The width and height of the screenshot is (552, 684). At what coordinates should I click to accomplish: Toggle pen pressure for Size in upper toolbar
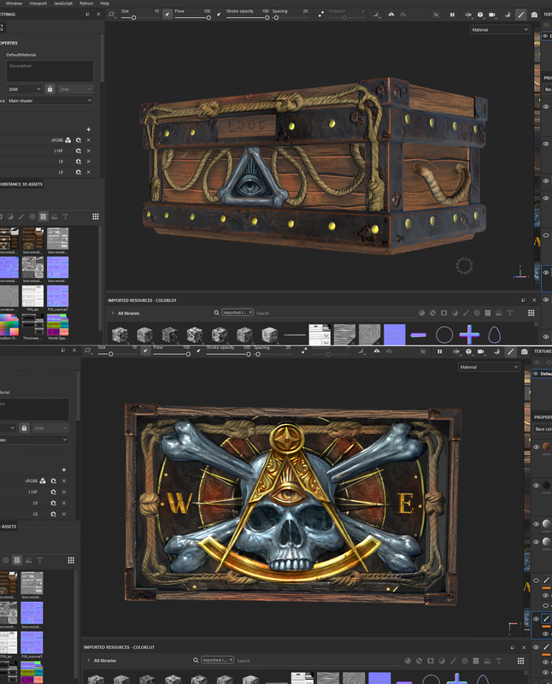point(167,15)
